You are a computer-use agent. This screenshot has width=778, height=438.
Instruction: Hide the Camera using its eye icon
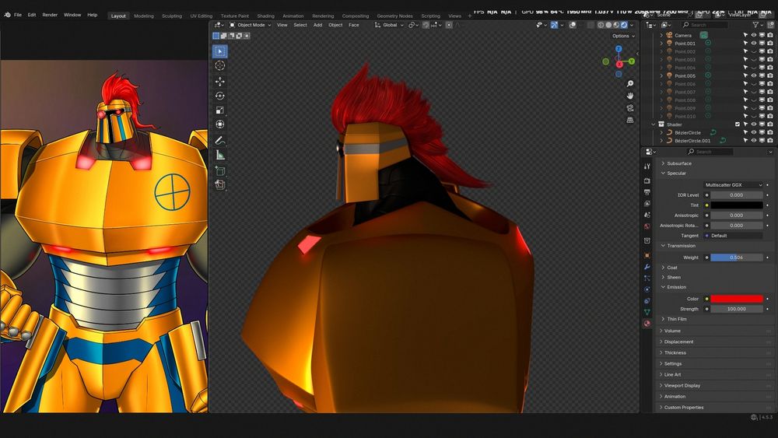coord(753,35)
